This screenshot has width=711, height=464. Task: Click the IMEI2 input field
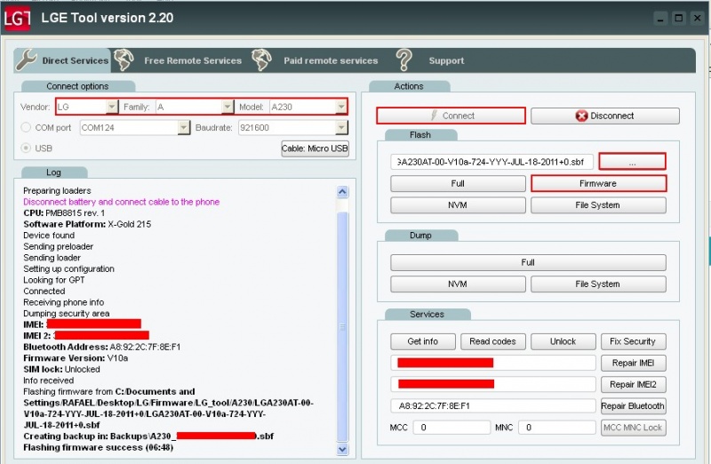493,384
